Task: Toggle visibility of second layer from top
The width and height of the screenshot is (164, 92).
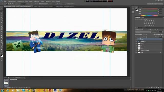Action: tap(136, 41)
